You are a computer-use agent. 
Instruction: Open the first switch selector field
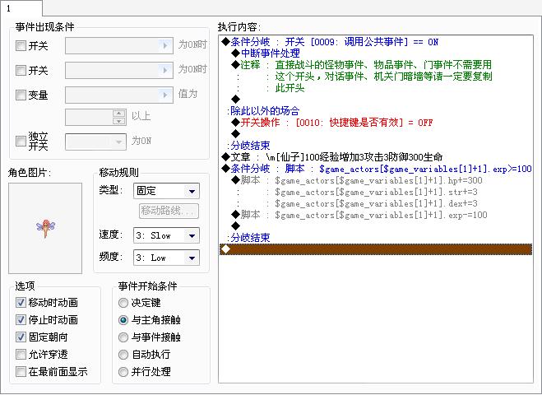click(x=119, y=45)
